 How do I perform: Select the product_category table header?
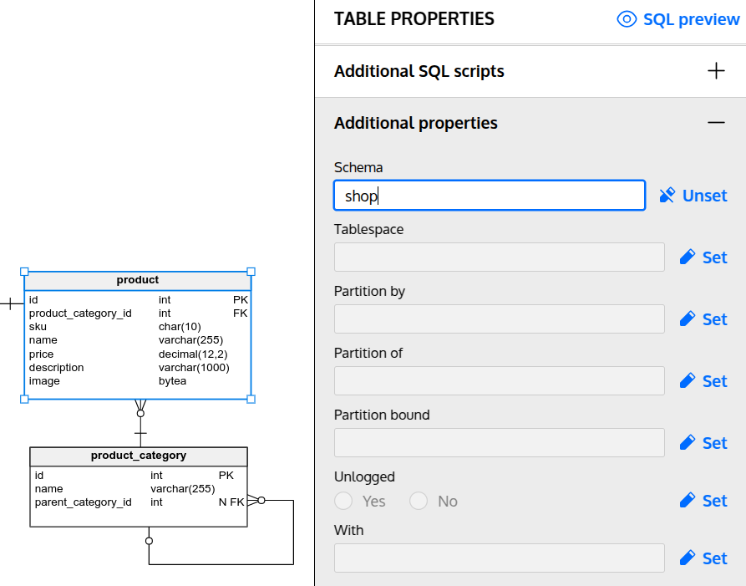(139, 456)
